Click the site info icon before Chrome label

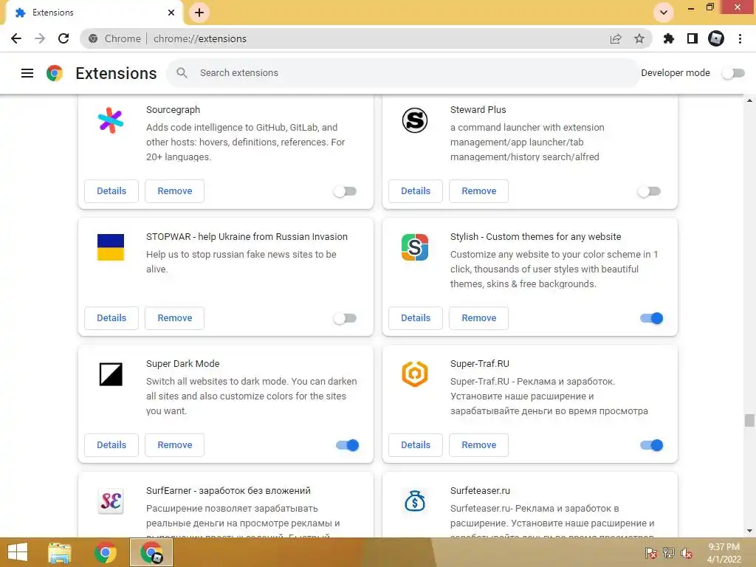pos(93,38)
